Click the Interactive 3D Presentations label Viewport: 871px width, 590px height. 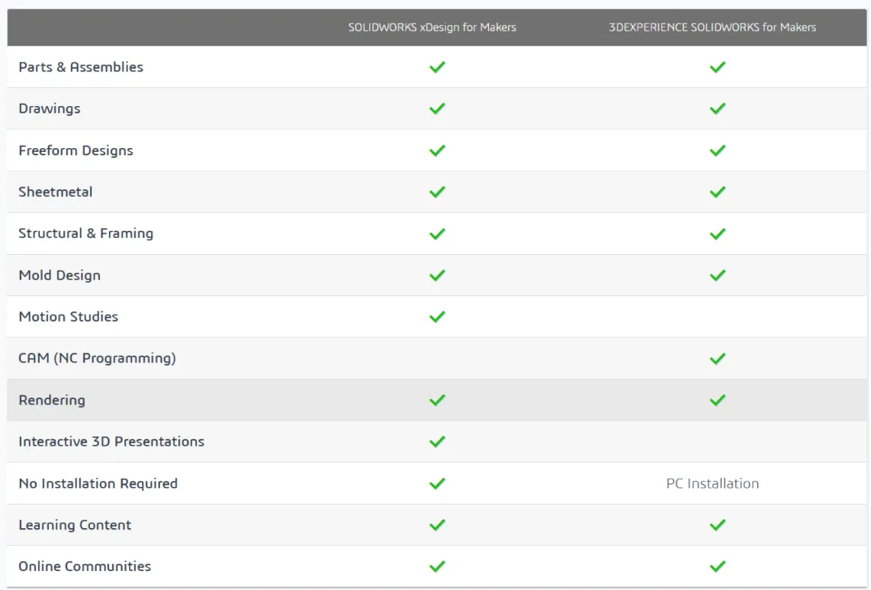(x=111, y=441)
